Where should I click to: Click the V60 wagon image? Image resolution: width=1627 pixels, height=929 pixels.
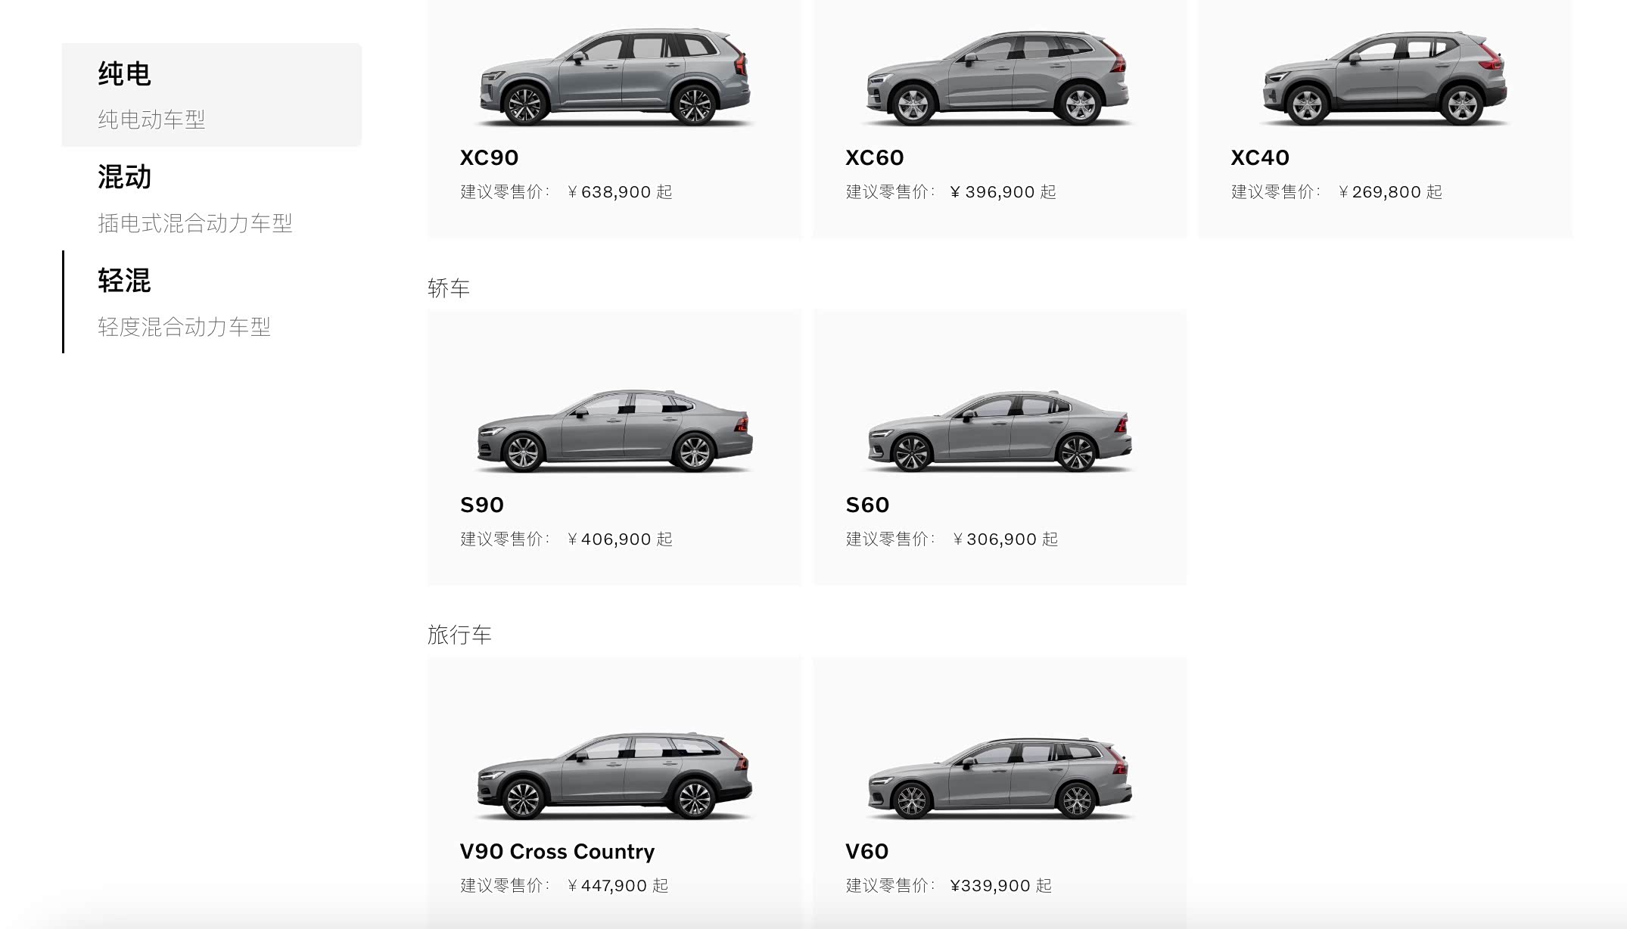click(x=1000, y=778)
